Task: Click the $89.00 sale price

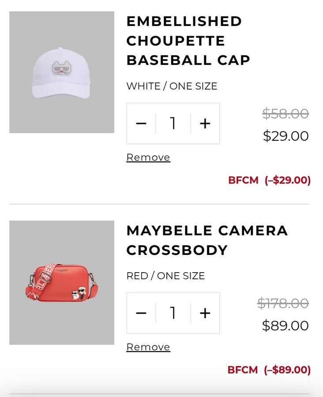Action: click(x=285, y=326)
